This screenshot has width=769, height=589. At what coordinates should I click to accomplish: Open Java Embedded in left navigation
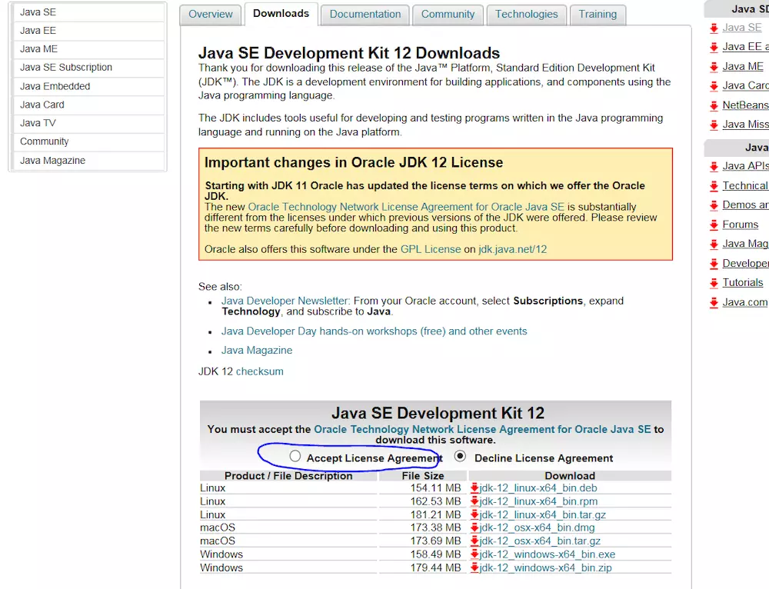(x=88, y=86)
